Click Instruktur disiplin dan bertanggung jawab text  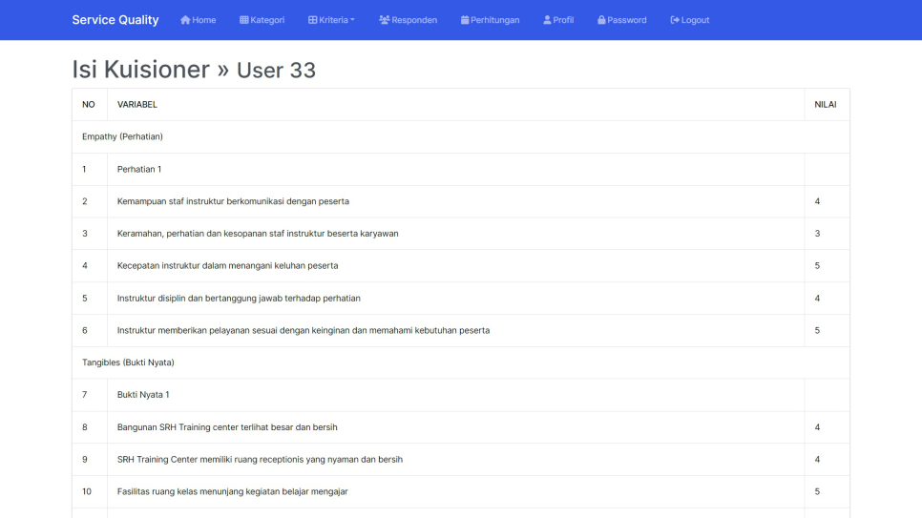click(x=239, y=298)
